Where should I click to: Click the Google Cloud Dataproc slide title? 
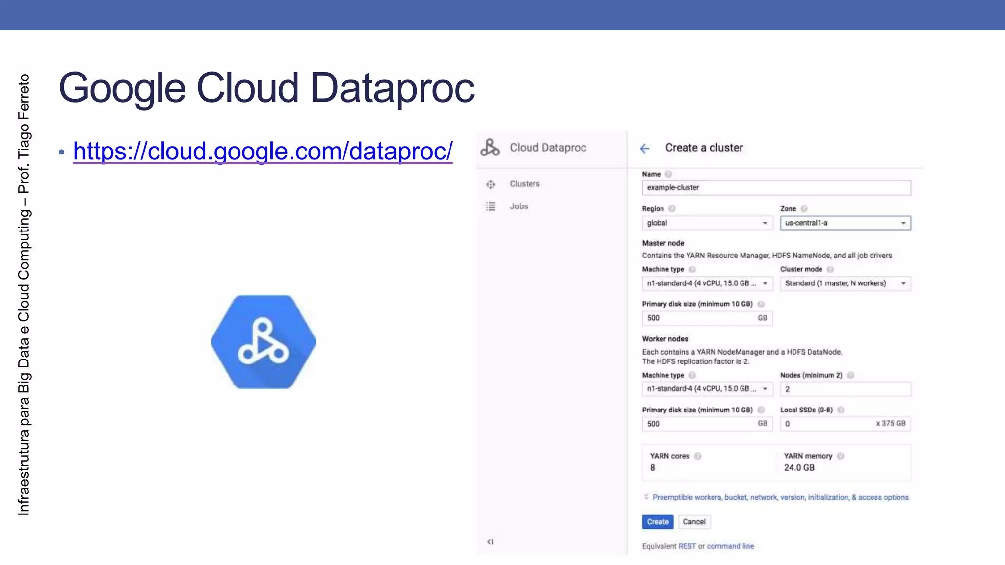266,89
